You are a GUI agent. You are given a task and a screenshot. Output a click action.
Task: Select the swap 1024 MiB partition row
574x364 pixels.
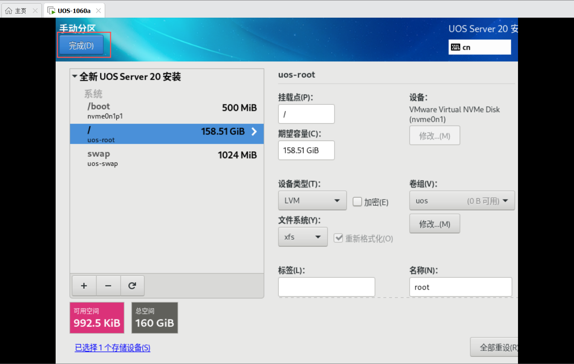(167, 158)
